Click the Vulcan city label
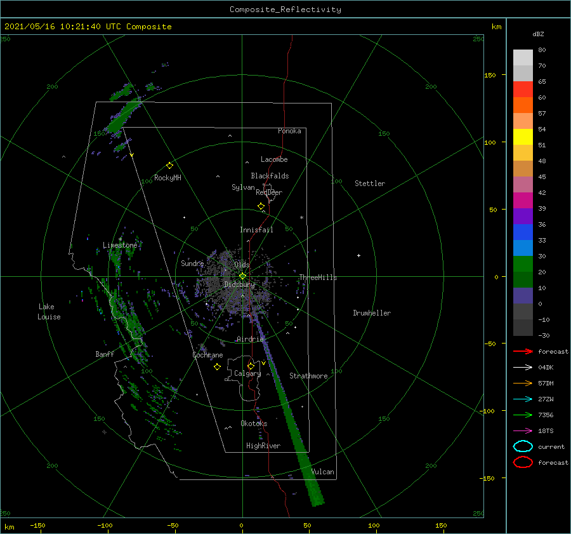The image size is (571, 534). click(x=323, y=472)
